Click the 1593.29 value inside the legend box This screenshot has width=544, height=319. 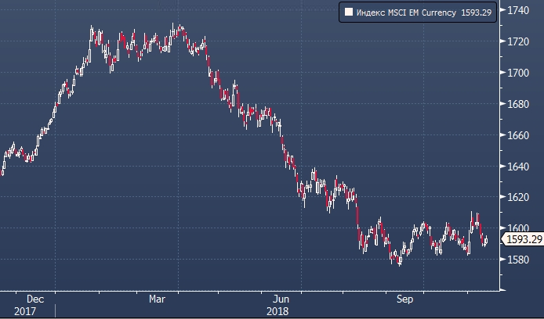[x=477, y=12]
